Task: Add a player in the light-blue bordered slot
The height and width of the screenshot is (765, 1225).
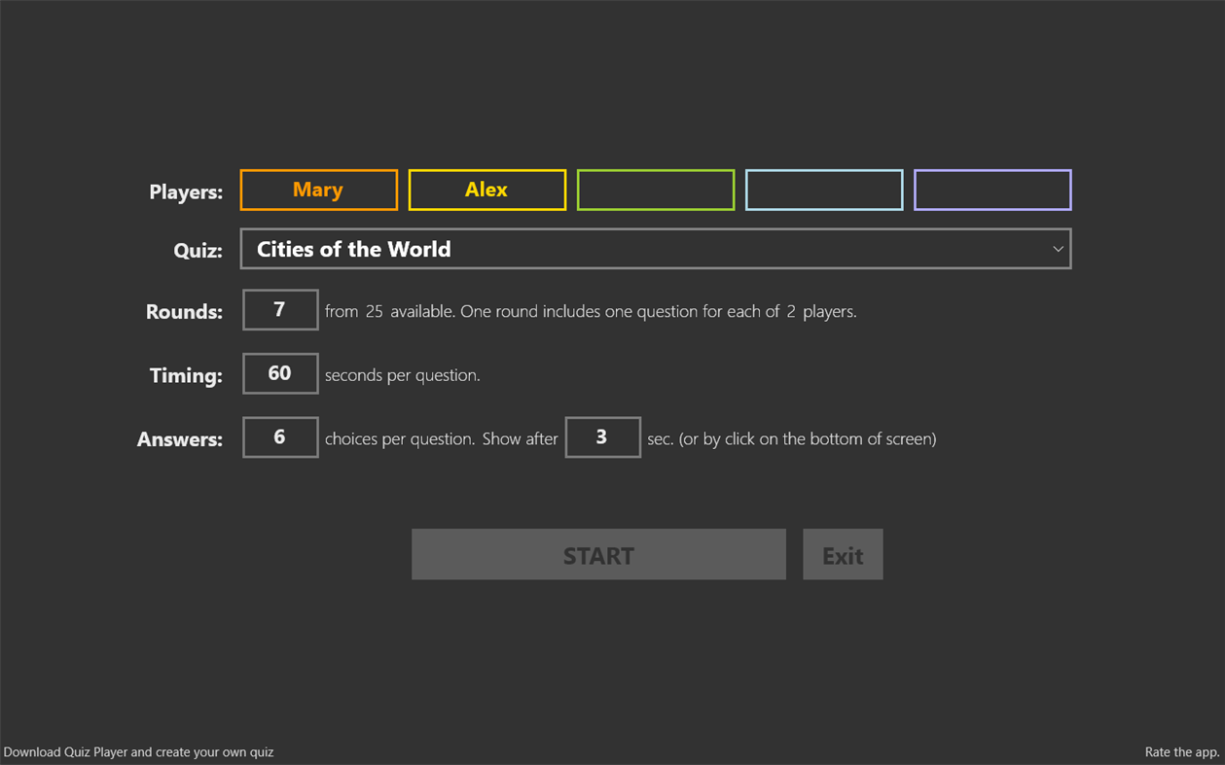Action: (823, 190)
